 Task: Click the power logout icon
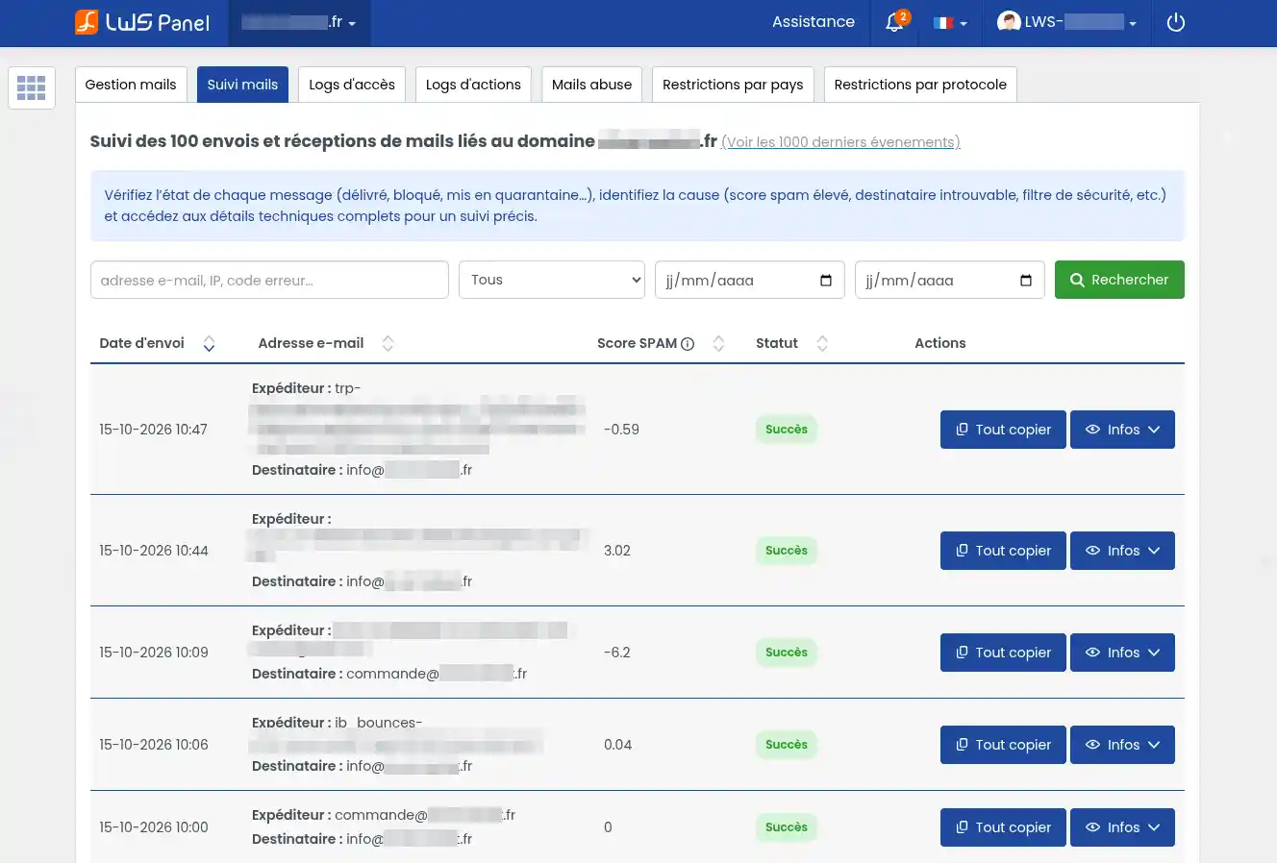(x=1175, y=22)
